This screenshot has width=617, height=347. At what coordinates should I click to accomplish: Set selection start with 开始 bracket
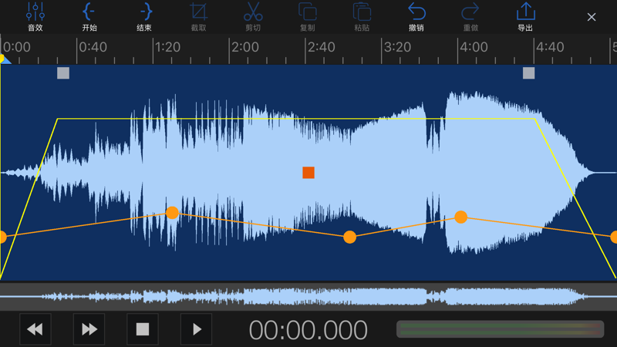(89, 16)
